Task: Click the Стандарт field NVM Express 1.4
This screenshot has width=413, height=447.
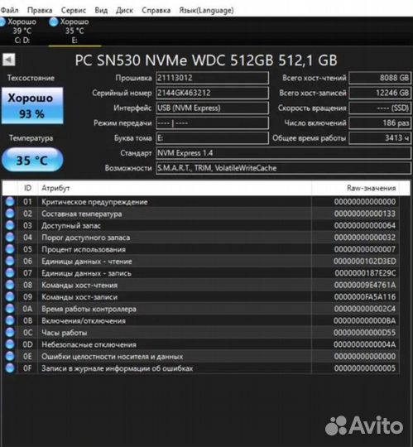Action: click(x=284, y=153)
